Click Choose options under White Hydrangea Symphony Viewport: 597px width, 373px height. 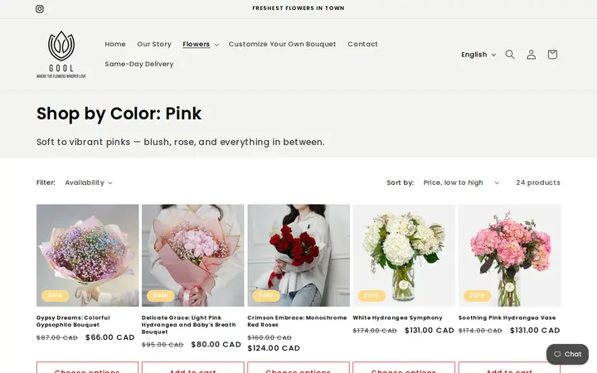(404, 368)
